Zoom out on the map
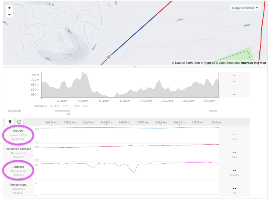 9,15
